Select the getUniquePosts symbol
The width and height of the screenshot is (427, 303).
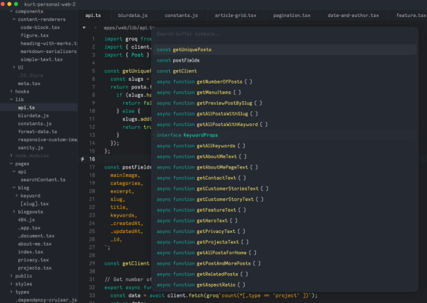(285, 50)
